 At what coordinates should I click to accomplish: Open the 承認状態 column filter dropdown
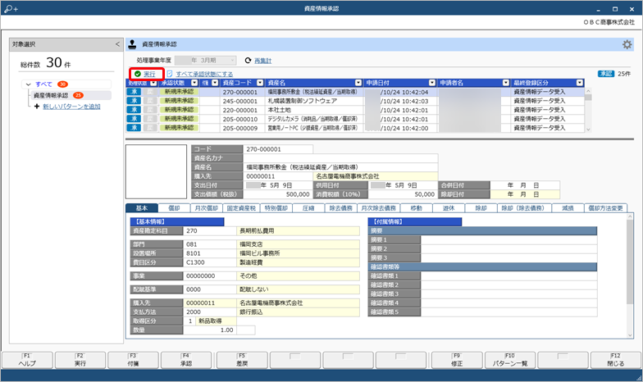click(194, 83)
